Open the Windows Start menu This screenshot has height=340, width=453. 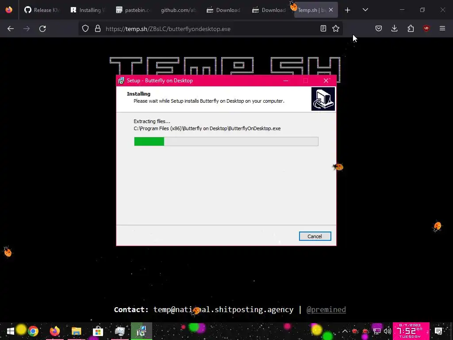click(11, 331)
